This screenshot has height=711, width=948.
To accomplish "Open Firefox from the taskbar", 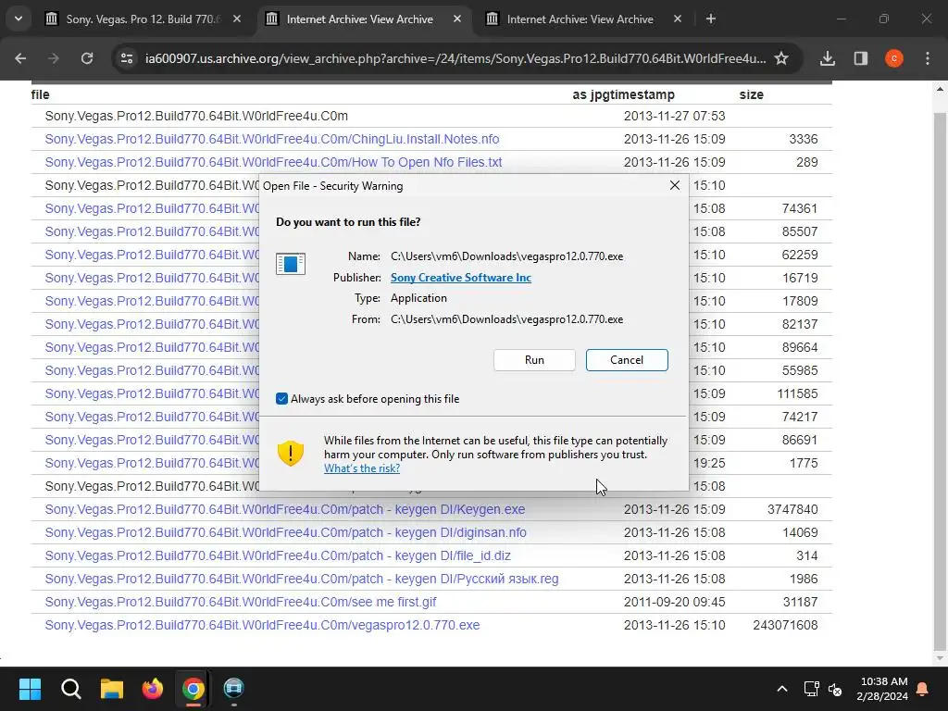I will coord(153,689).
